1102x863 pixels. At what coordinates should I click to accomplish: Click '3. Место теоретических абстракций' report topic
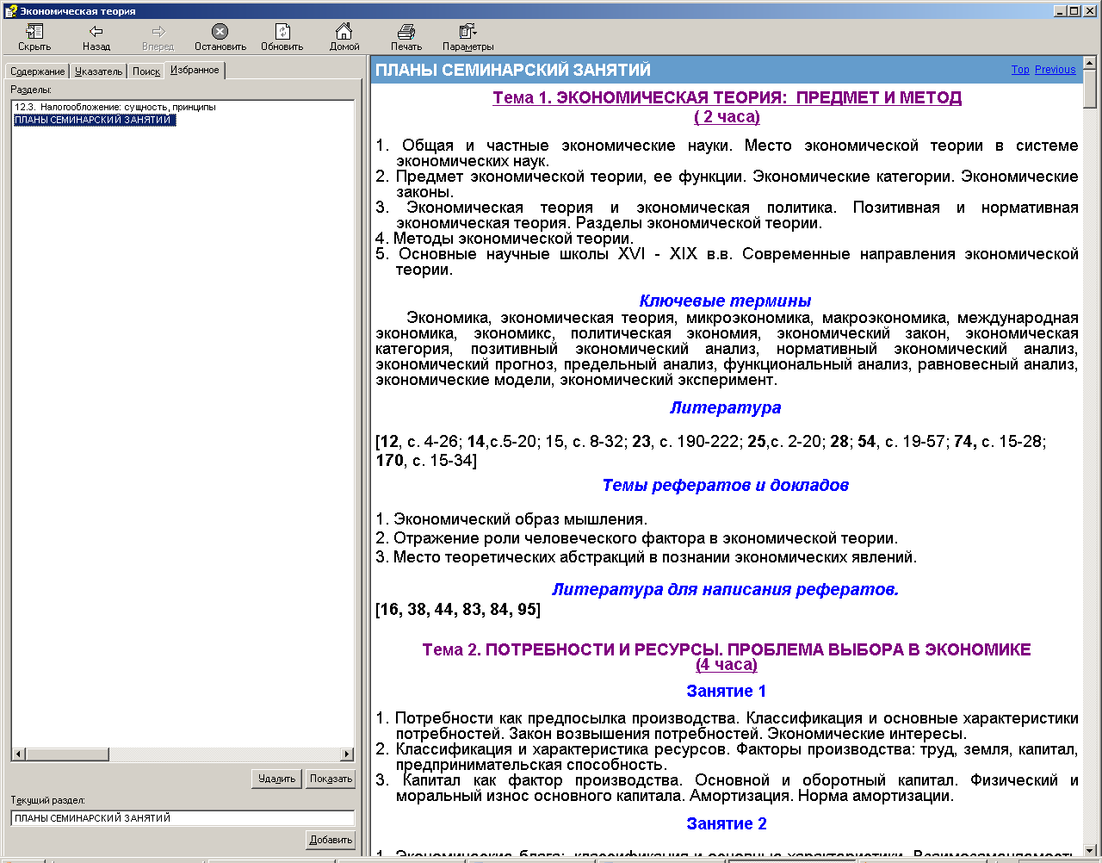pos(646,557)
